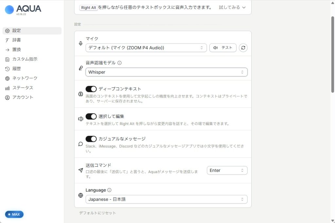The height and width of the screenshot is (223, 335).
Task: Click the マイク label
Action: (x=92, y=39)
